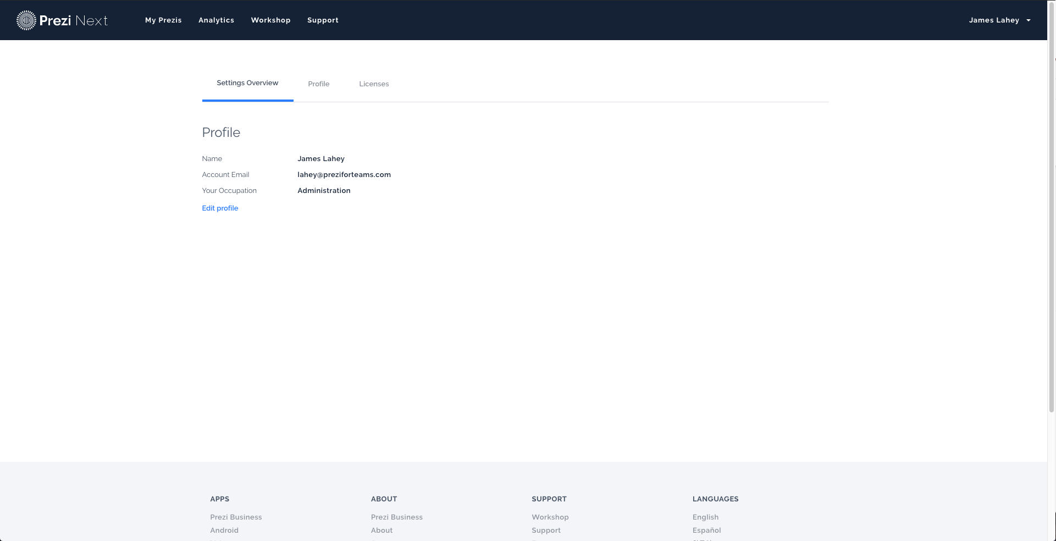The width and height of the screenshot is (1056, 541).
Task: Open the Android app footer link
Action: point(224,531)
